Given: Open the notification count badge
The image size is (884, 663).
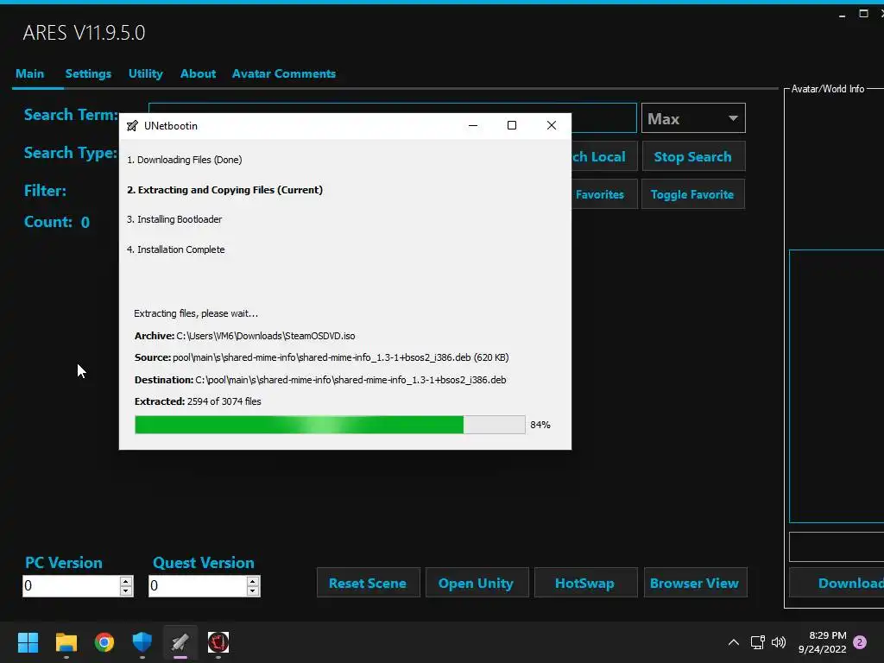Looking at the screenshot, I should pyautogui.click(x=860, y=642).
